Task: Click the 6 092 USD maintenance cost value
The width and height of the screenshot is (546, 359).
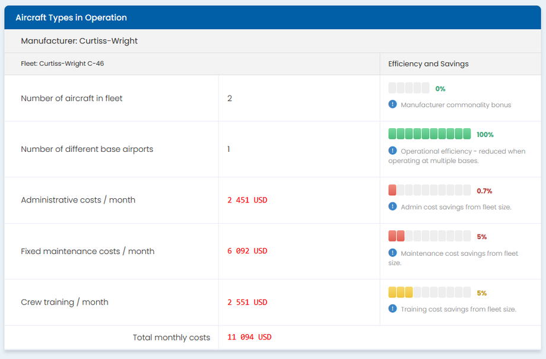Action: click(x=247, y=251)
